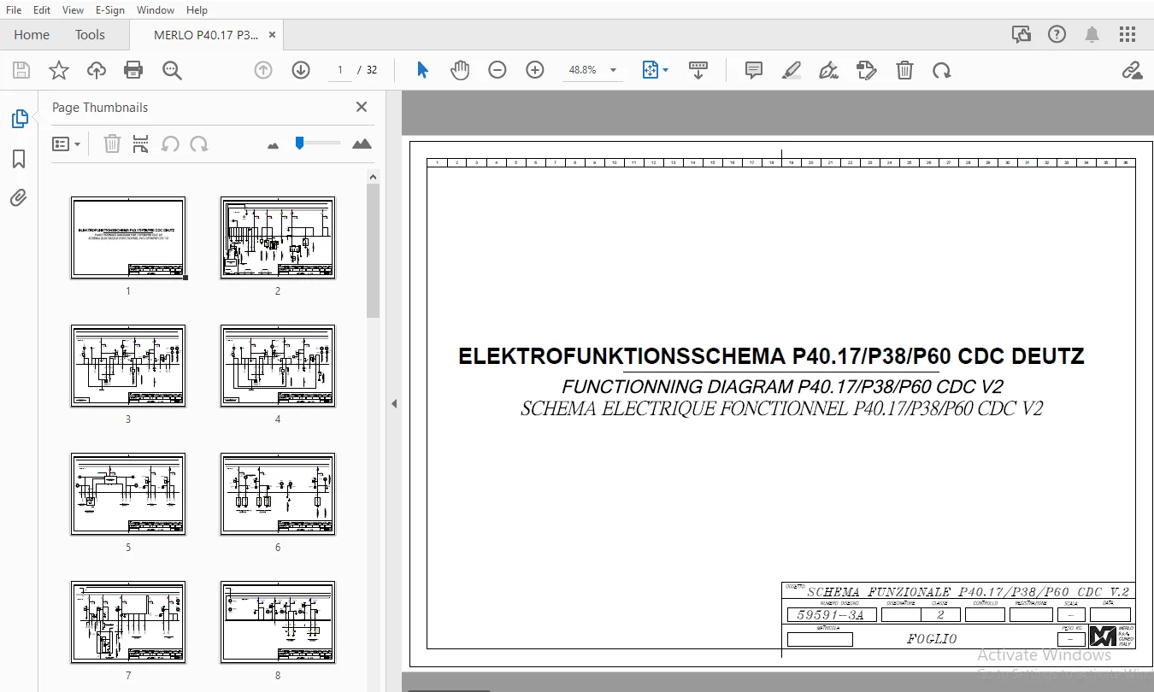The height and width of the screenshot is (692, 1154).
Task: Select page 1 thumbnail
Action: coord(128,238)
